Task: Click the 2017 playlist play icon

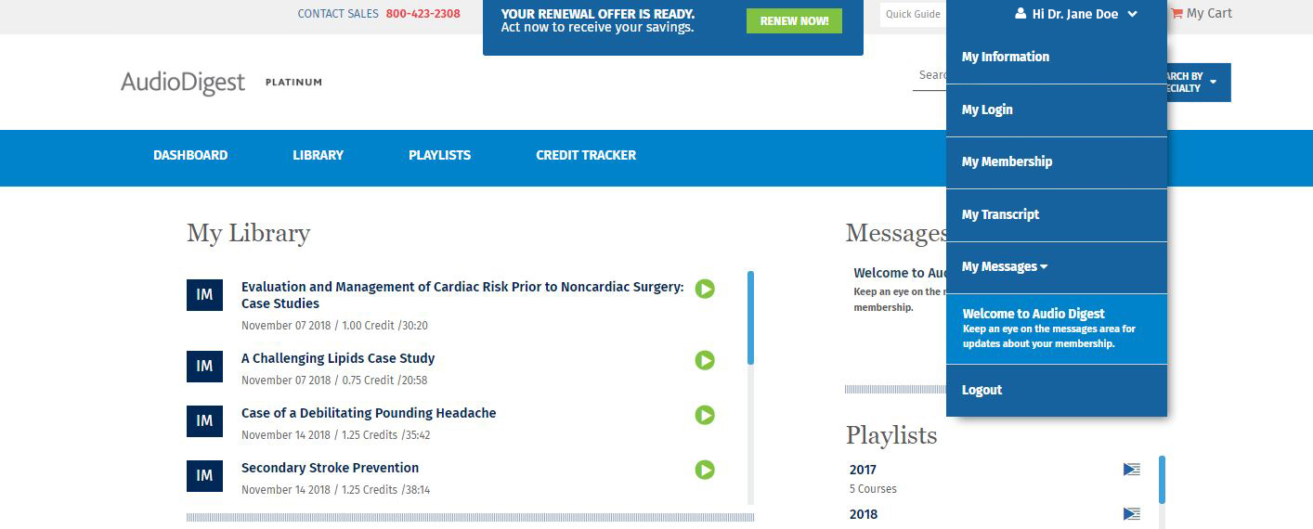Action: (x=1131, y=470)
